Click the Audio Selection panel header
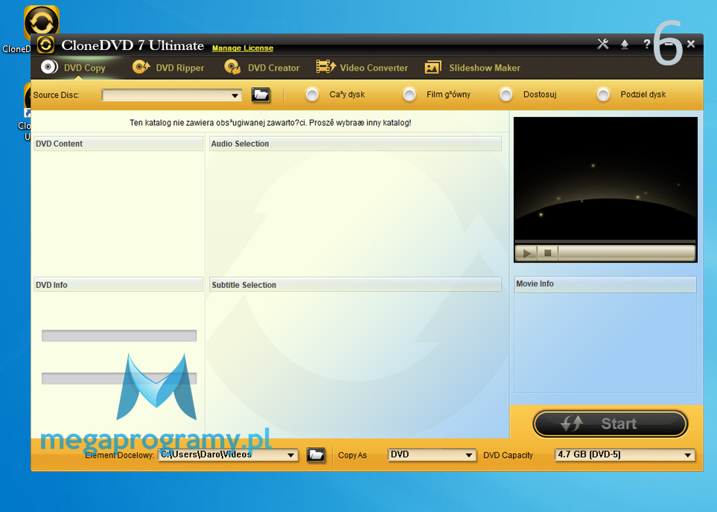 point(355,144)
